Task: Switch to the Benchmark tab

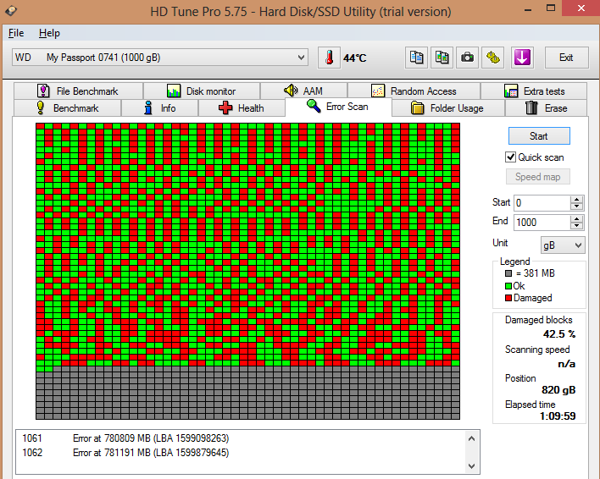Action: [x=67, y=108]
